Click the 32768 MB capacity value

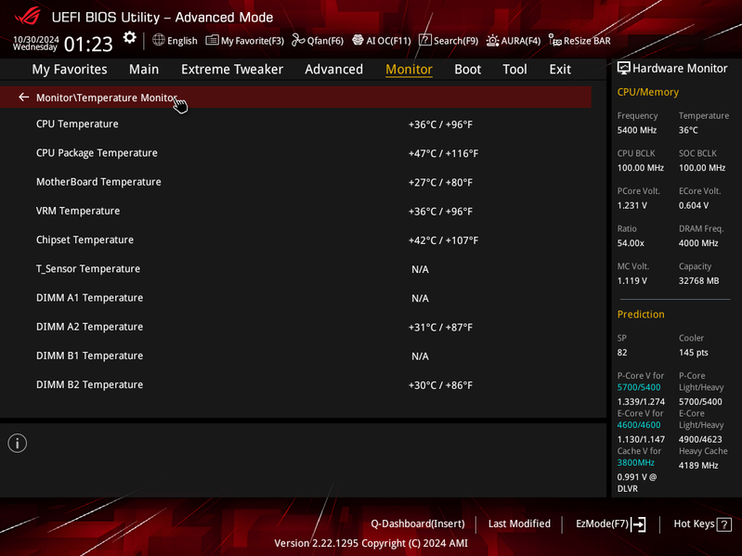(x=698, y=281)
